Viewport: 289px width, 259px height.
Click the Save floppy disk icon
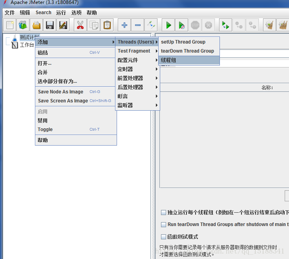(x=50, y=25)
